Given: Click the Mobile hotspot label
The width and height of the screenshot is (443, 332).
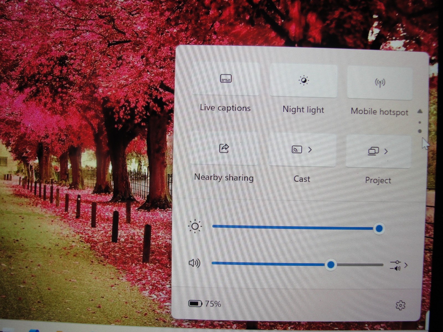Looking at the screenshot, I should tap(379, 112).
